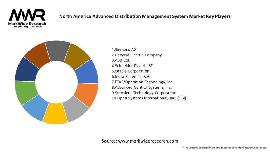Select Open Systems International, Inc. (OSI)
270x152 pixels.
(149, 98)
